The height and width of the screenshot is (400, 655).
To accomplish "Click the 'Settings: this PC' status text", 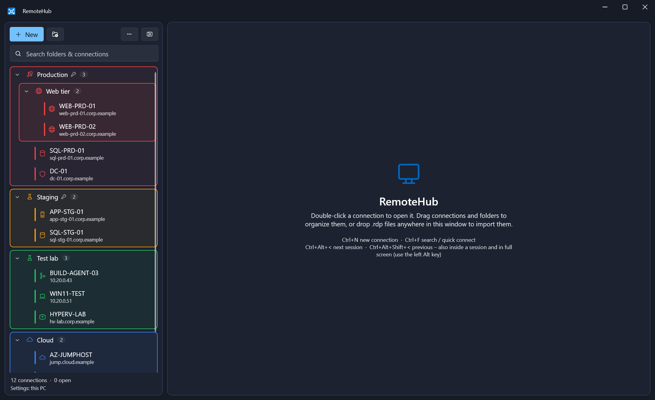I will click(28, 388).
